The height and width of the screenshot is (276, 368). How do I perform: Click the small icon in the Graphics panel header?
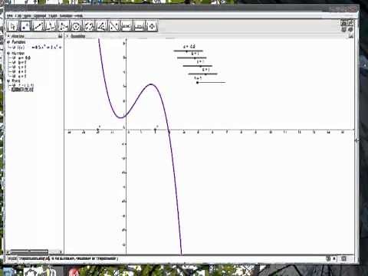pos(351,36)
